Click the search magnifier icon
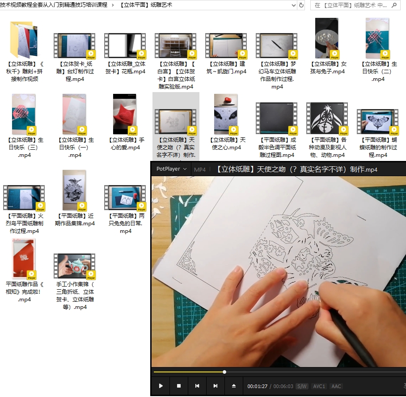Screen dimensions: 406x397 tap(394, 5)
